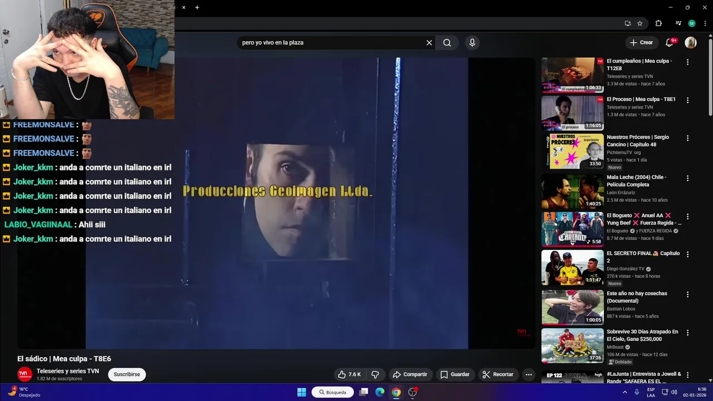Open Sobrevive 30 Días Atrapado thumbnail
Viewport: 713px width, 401px height.
572,345
